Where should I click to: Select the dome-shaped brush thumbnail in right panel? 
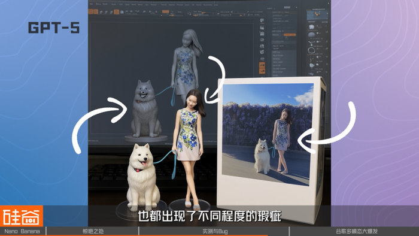[312, 35]
